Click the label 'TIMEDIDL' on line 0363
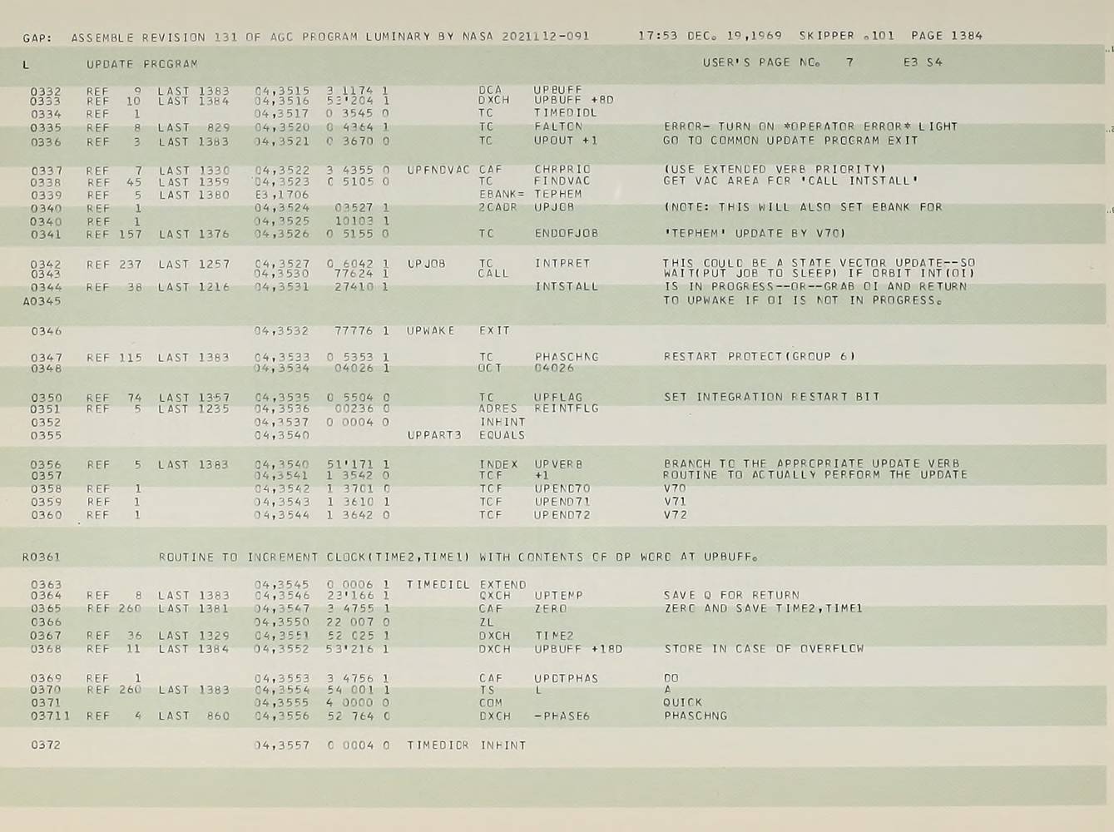1114x832 pixels. pos(438,585)
